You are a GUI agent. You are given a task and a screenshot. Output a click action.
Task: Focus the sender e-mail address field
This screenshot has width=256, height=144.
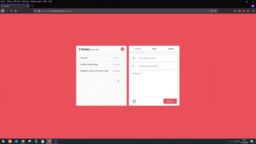pos(154,58)
